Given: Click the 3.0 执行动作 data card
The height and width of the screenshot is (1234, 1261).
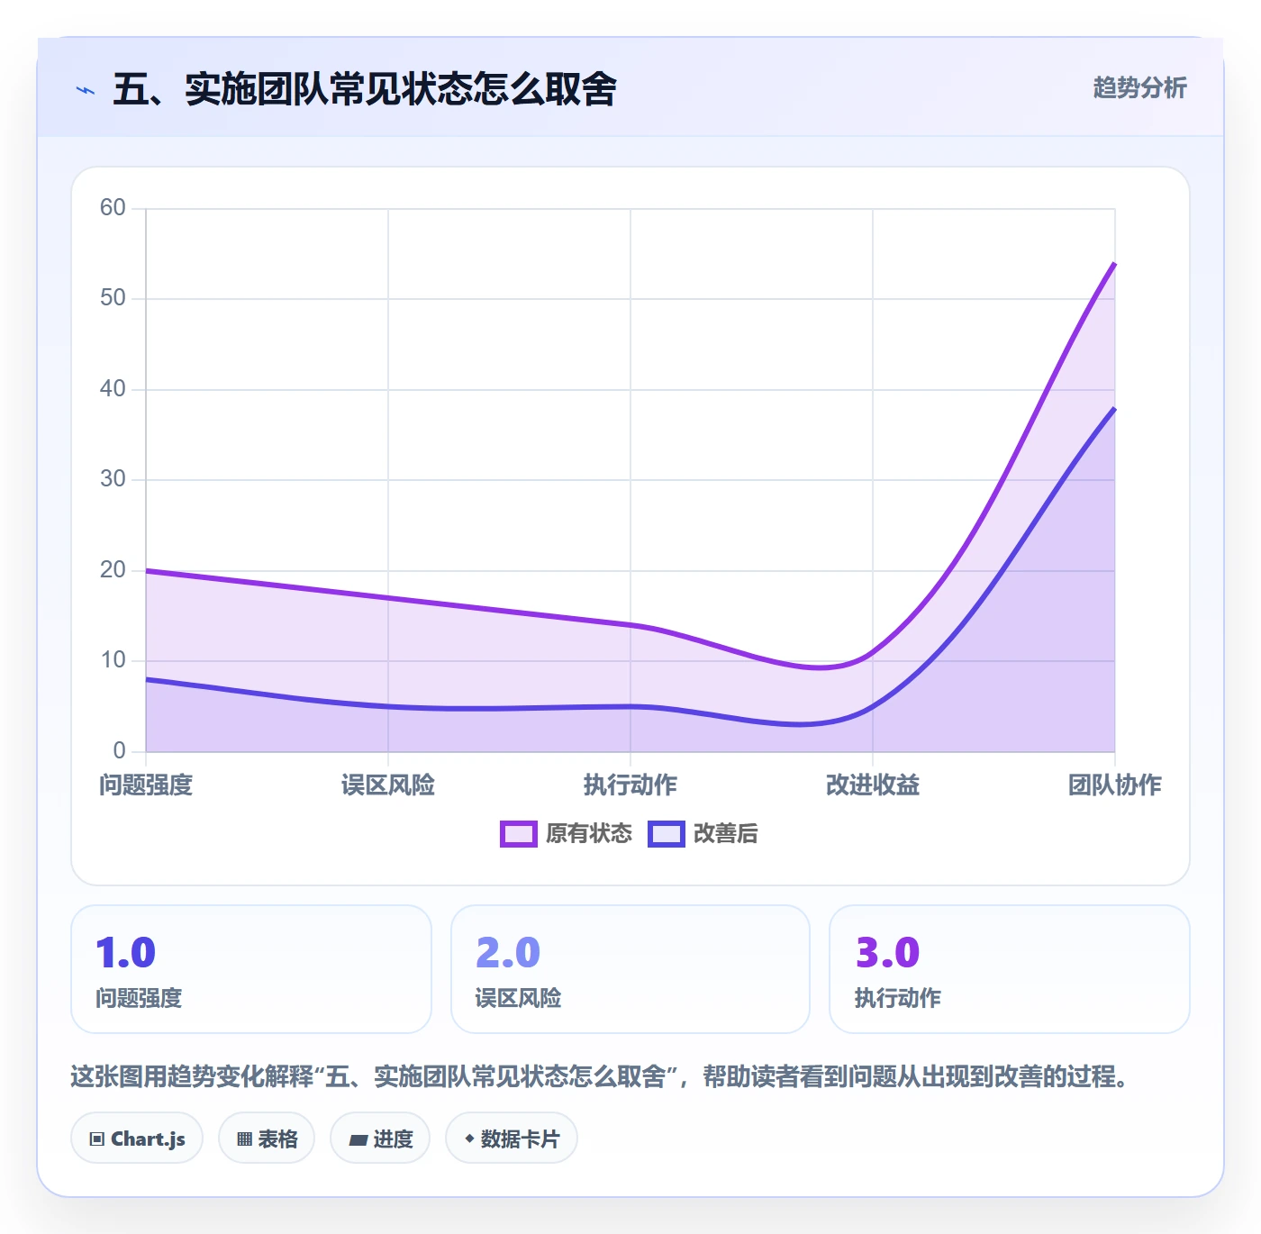Looking at the screenshot, I should coord(1010,969).
